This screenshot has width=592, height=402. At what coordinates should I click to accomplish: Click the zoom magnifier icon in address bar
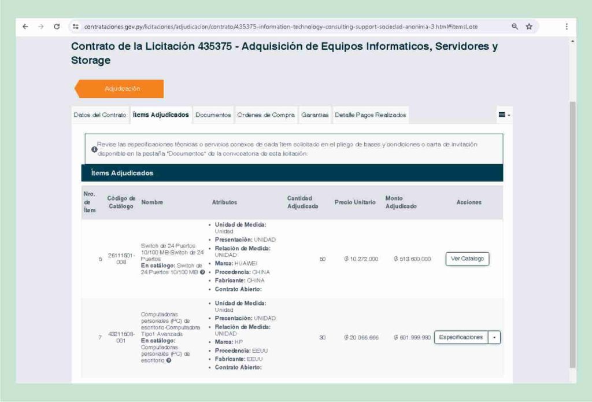point(515,27)
